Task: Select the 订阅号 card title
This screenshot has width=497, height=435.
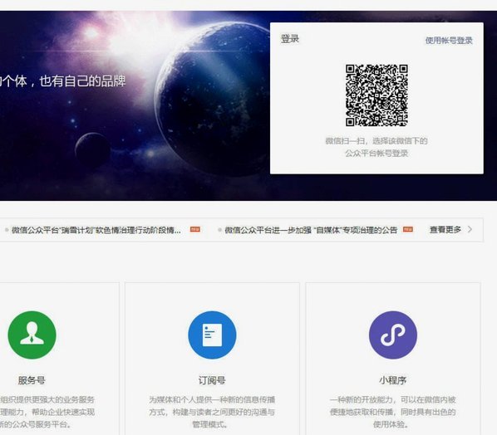Action: click(x=212, y=380)
